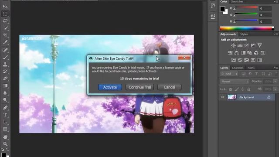279x157 pixels.
Task: Add a Vibrance adjustment
Action: (x=260, y=45)
